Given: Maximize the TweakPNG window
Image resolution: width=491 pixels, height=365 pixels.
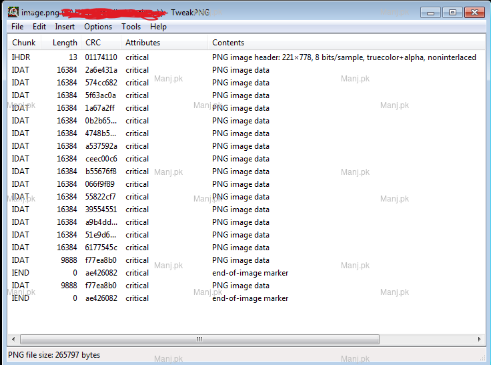Looking at the screenshot, I should point(452,12).
